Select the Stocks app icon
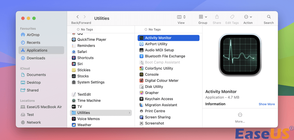The width and height of the screenshot is (294, 140). click(x=74, y=76)
